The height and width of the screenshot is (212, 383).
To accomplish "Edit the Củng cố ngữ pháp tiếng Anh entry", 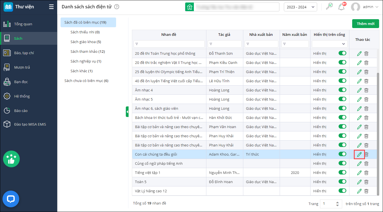I will (x=359, y=164).
